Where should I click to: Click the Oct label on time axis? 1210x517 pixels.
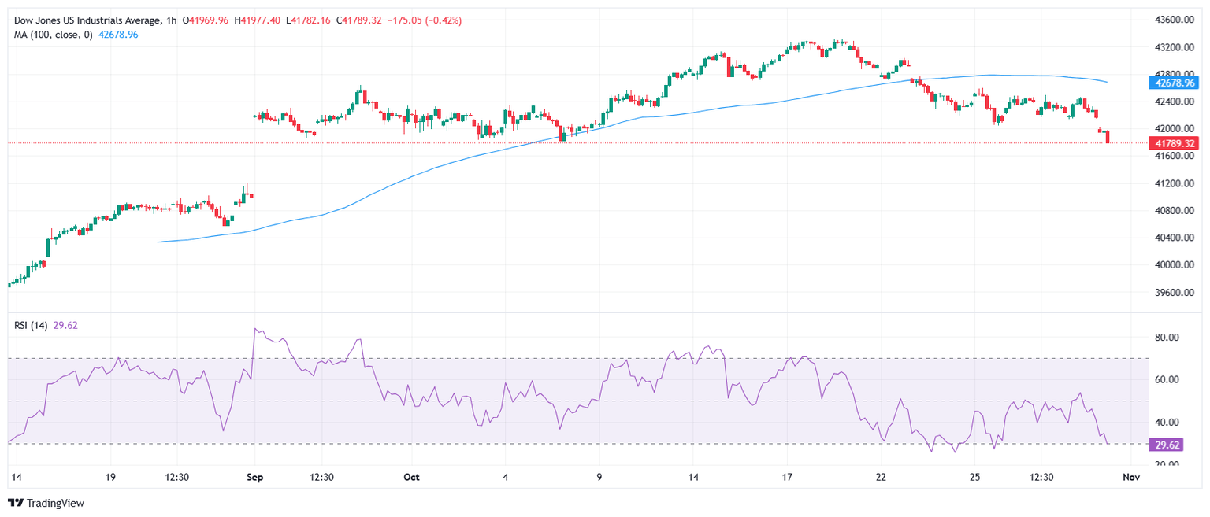(410, 478)
